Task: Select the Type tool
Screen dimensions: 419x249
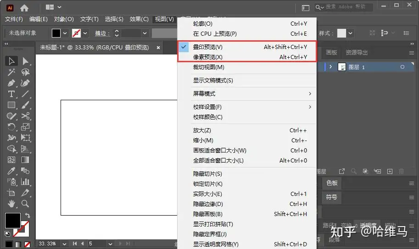Action: [11, 94]
